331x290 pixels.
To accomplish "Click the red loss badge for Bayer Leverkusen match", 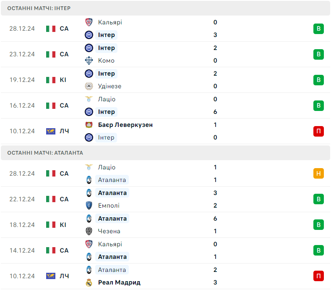I will point(318,131).
